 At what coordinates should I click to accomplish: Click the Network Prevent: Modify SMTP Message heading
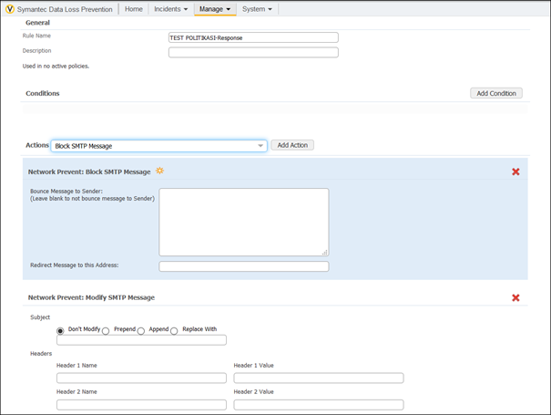[x=91, y=297]
